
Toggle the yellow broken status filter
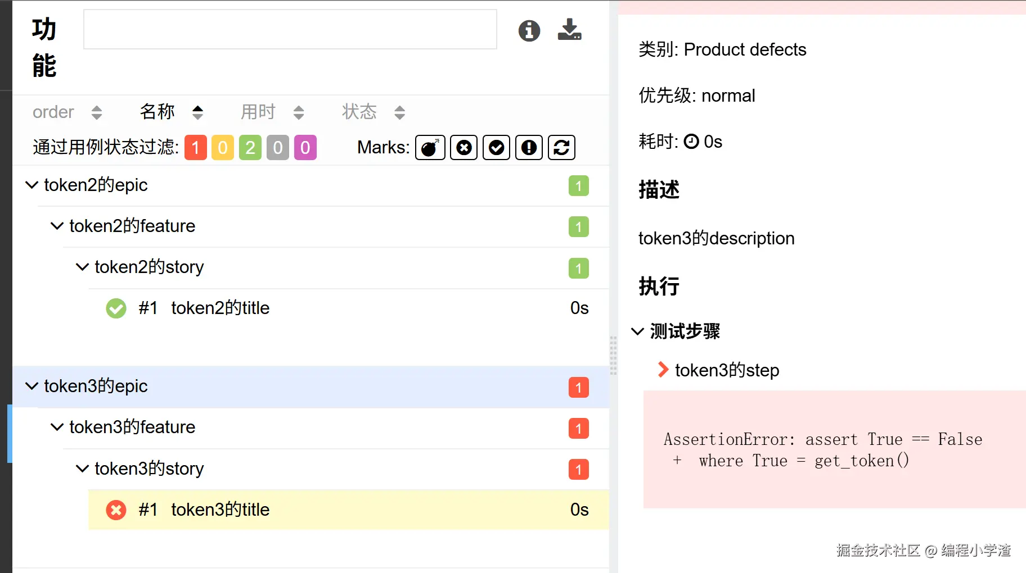click(x=222, y=148)
